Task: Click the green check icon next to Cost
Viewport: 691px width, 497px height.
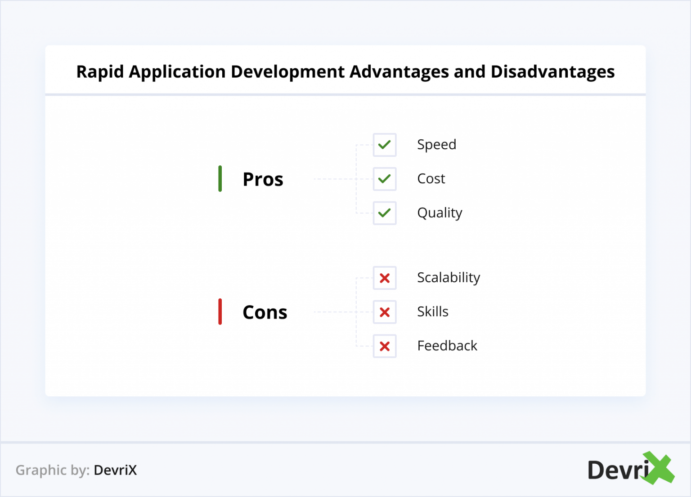Action: tap(385, 179)
